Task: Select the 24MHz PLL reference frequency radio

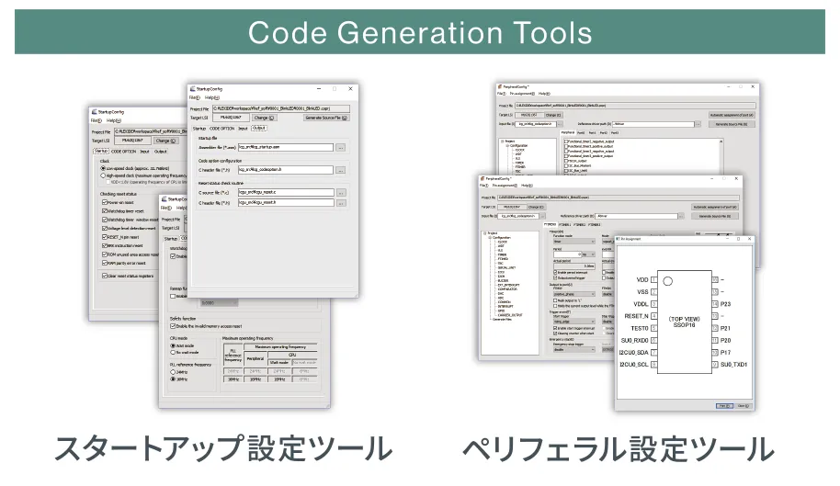Action: (174, 371)
